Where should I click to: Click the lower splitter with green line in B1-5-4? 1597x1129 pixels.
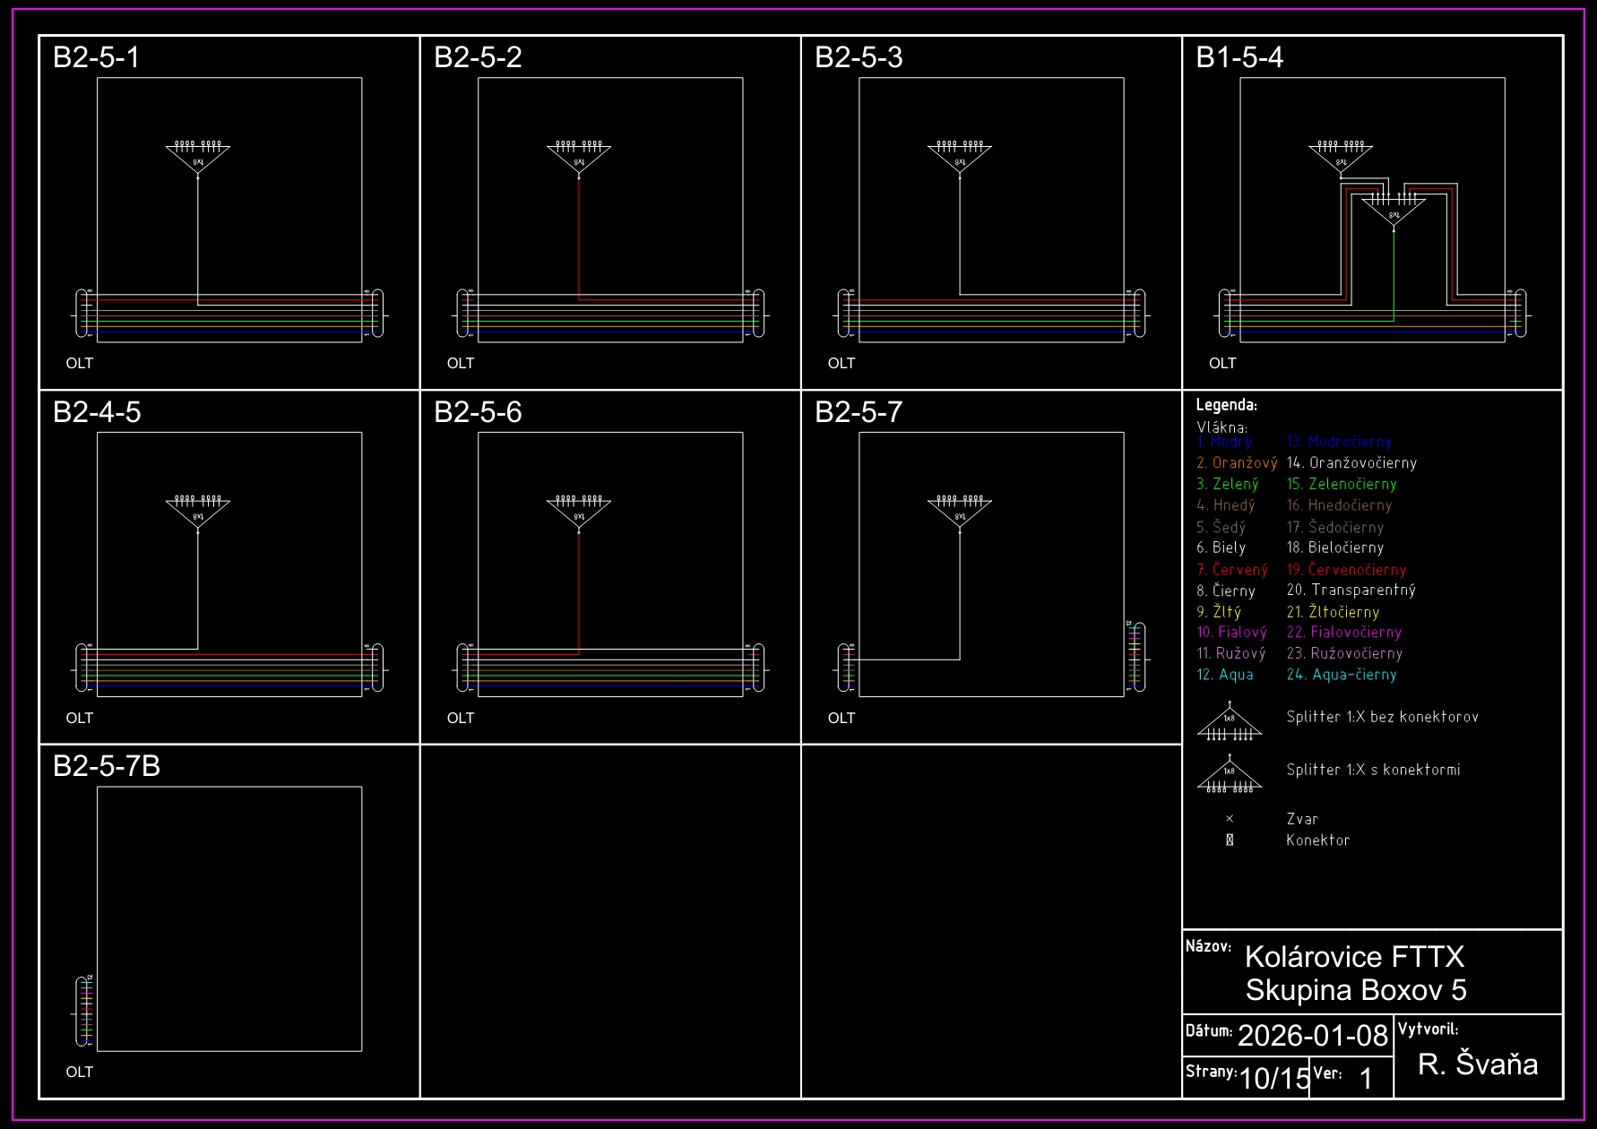click(1394, 211)
